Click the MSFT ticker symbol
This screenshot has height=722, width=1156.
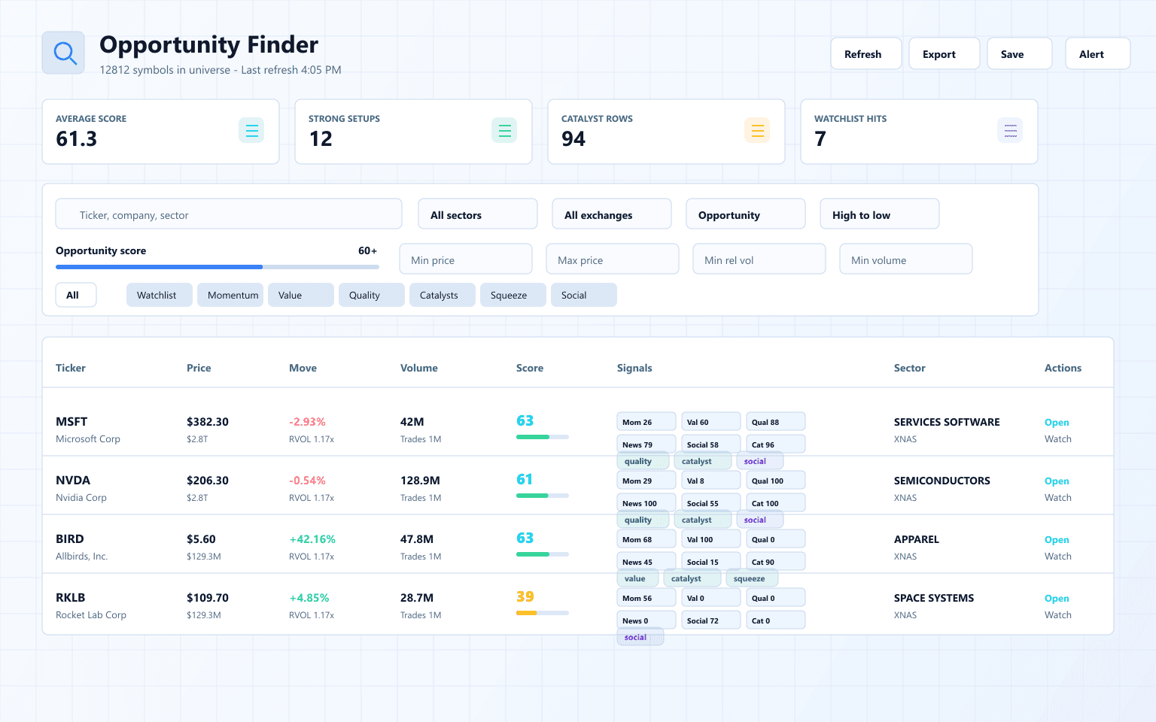(x=71, y=422)
